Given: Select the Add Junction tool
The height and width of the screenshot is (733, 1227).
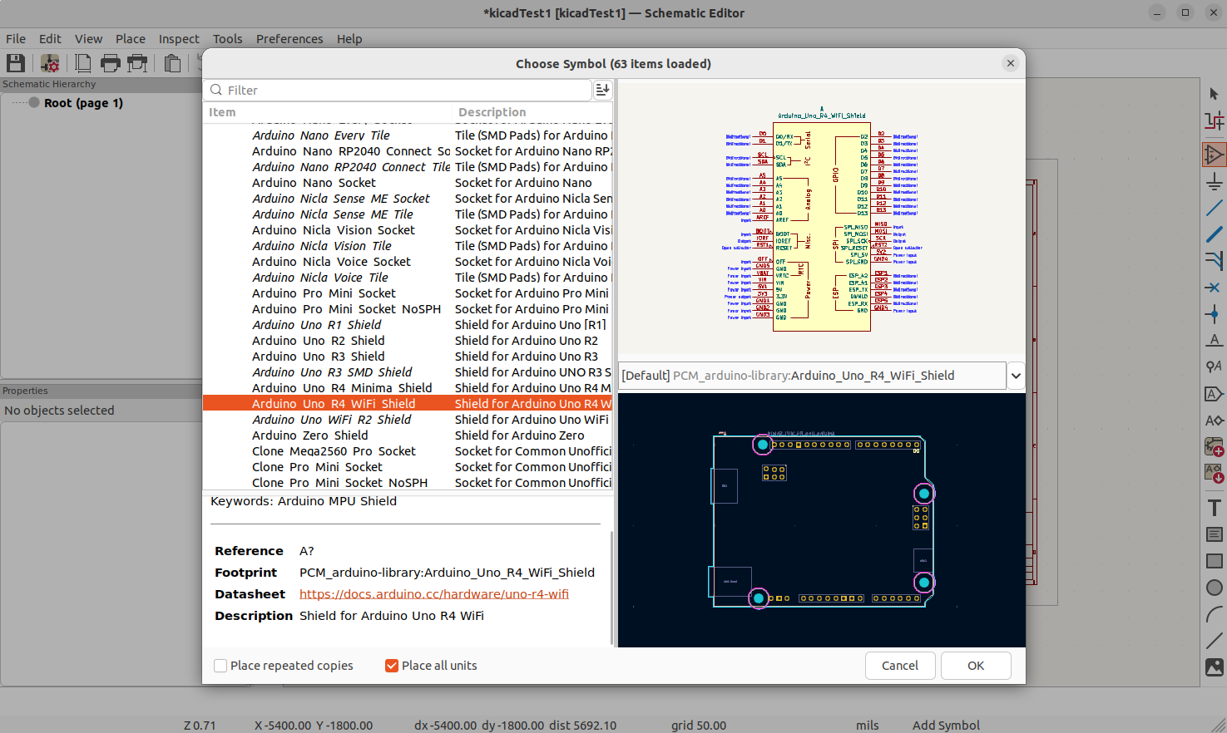Looking at the screenshot, I should [x=1215, y=314].
